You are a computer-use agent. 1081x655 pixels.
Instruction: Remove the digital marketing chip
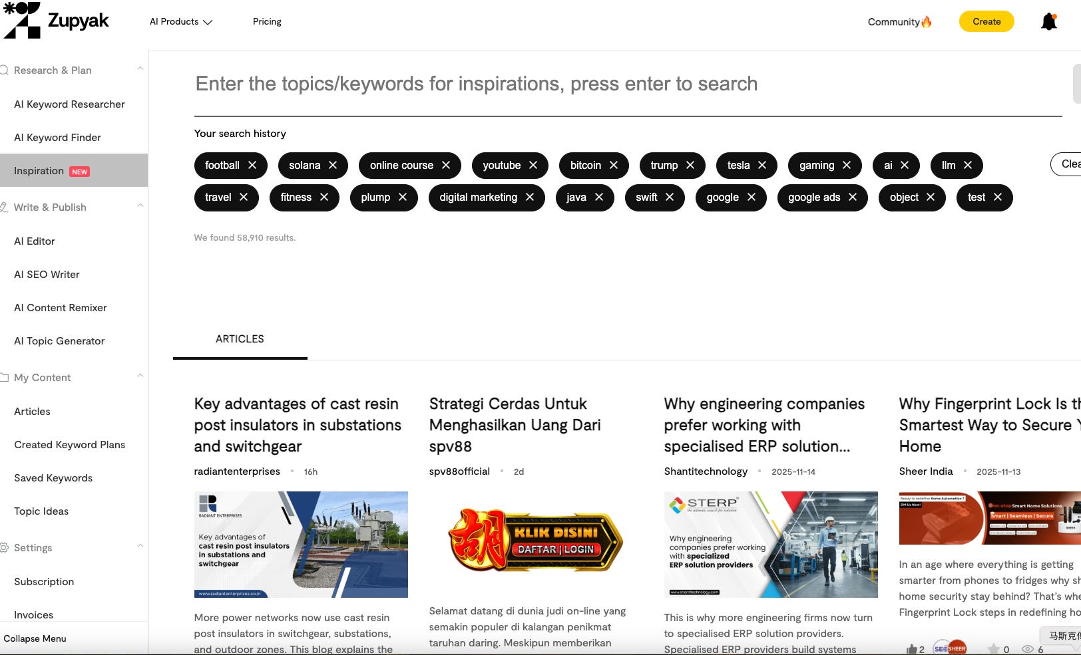[530, 197]
